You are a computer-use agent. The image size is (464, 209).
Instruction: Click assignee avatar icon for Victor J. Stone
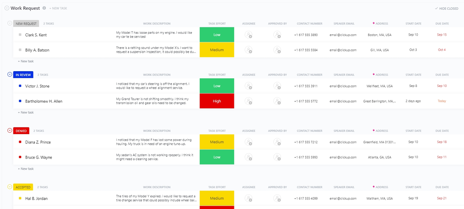[x=249, y=86]
